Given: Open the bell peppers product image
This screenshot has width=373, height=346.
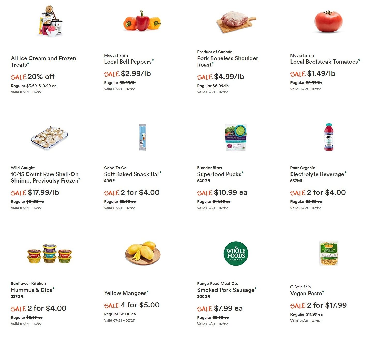Looking at the screenshot, I should (142, 21).
